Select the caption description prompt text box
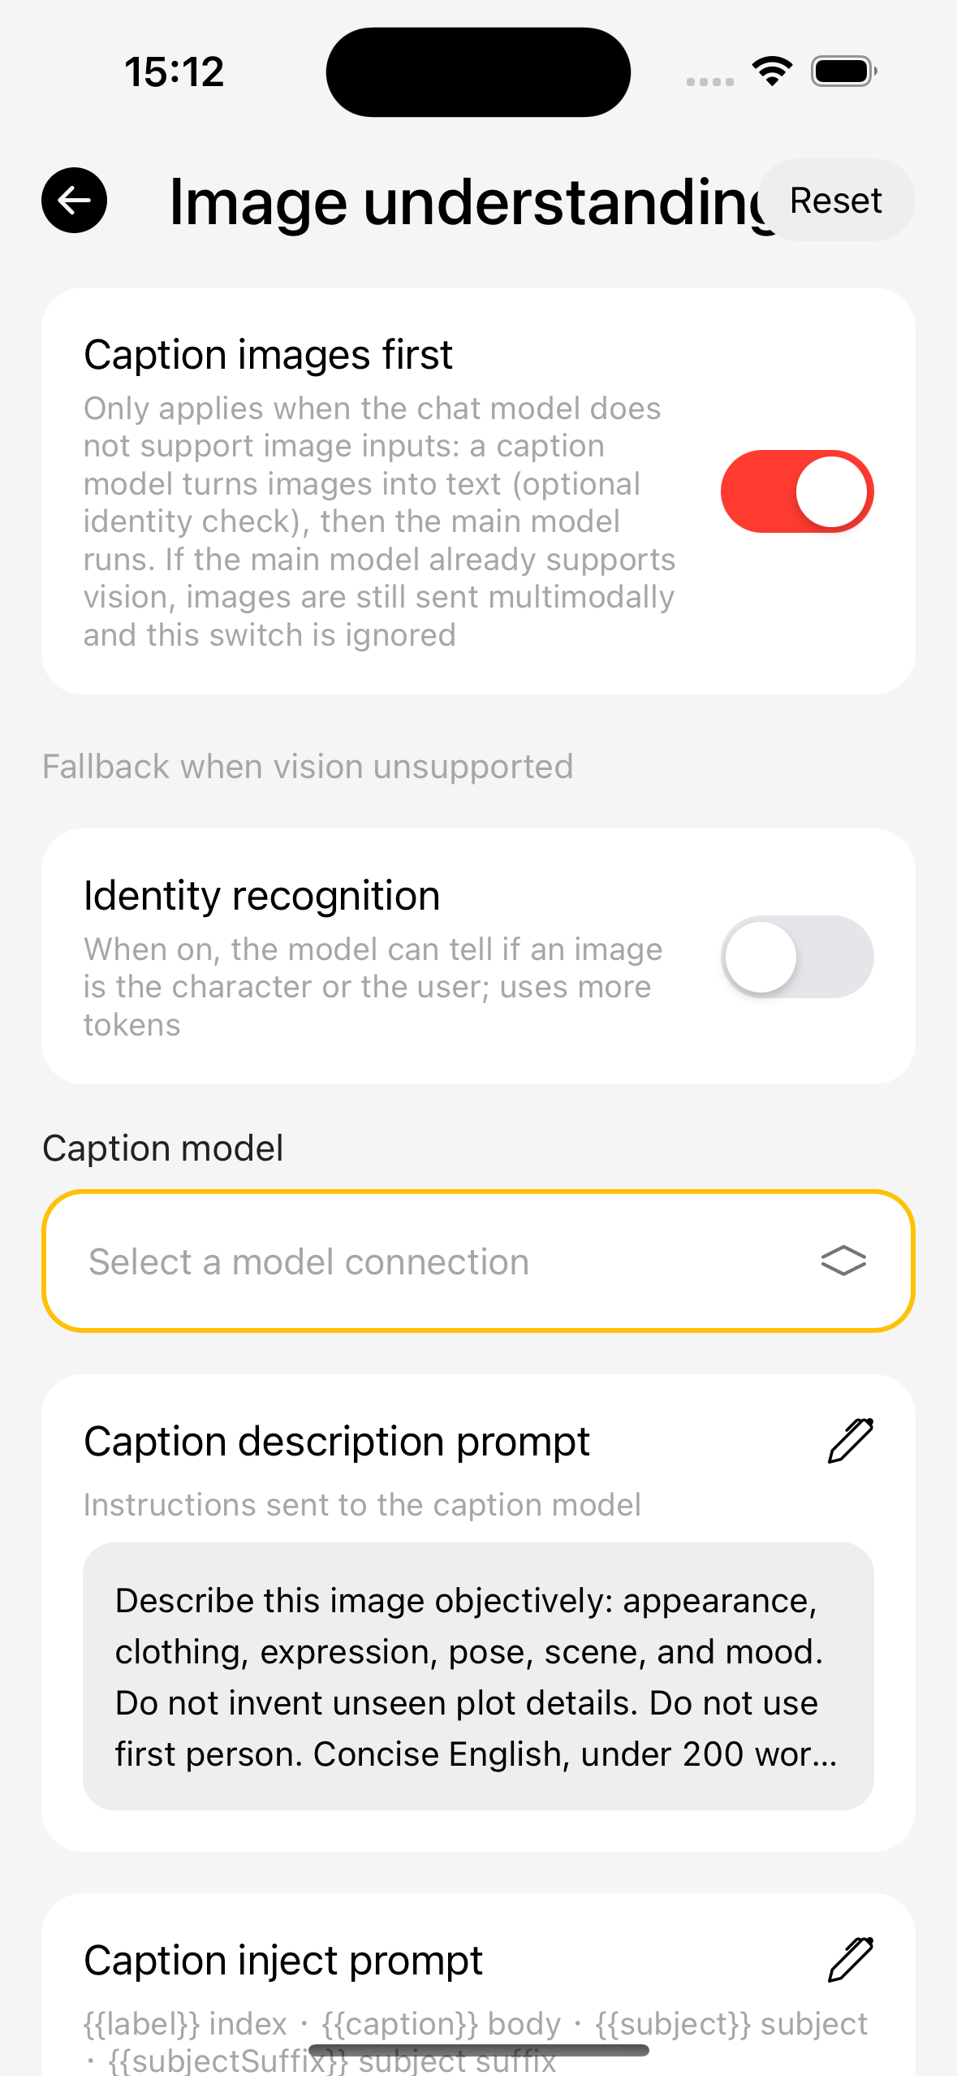Screen dimensions: 957x2076 [478, 1676]
